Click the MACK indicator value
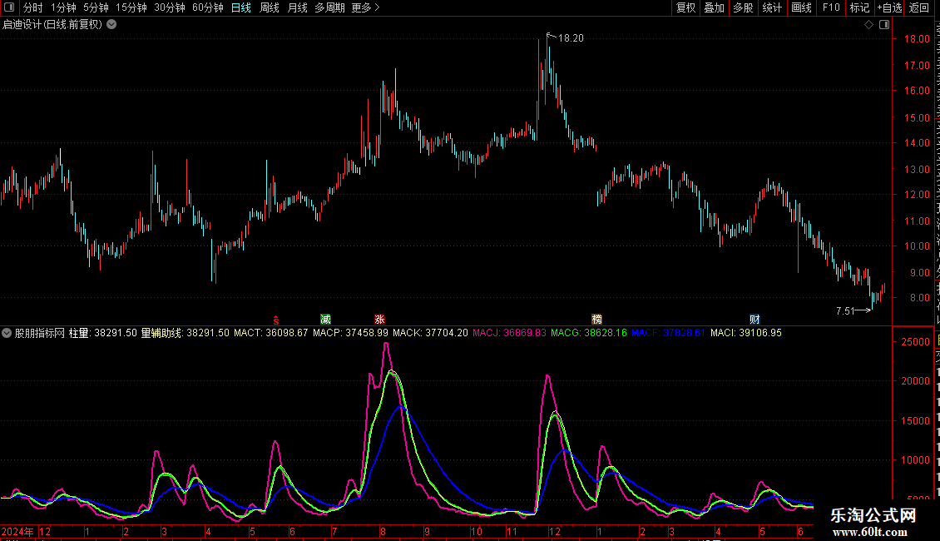This screenshot has width=940, height=541. pos(430,333)
